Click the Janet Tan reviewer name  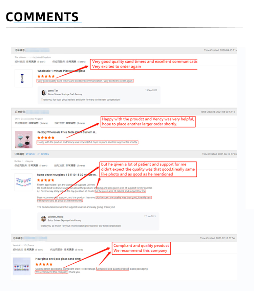[53, 91]
